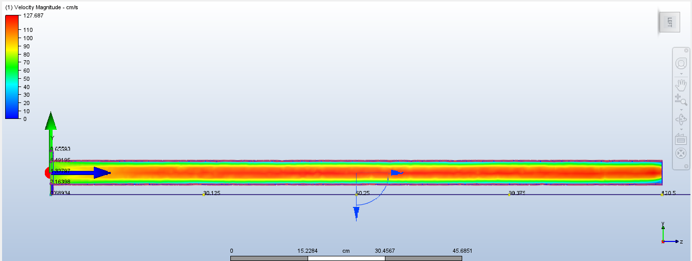Click the legend minimum value 0
Viewport: 692px width, 261px height.
coord(25,119)
